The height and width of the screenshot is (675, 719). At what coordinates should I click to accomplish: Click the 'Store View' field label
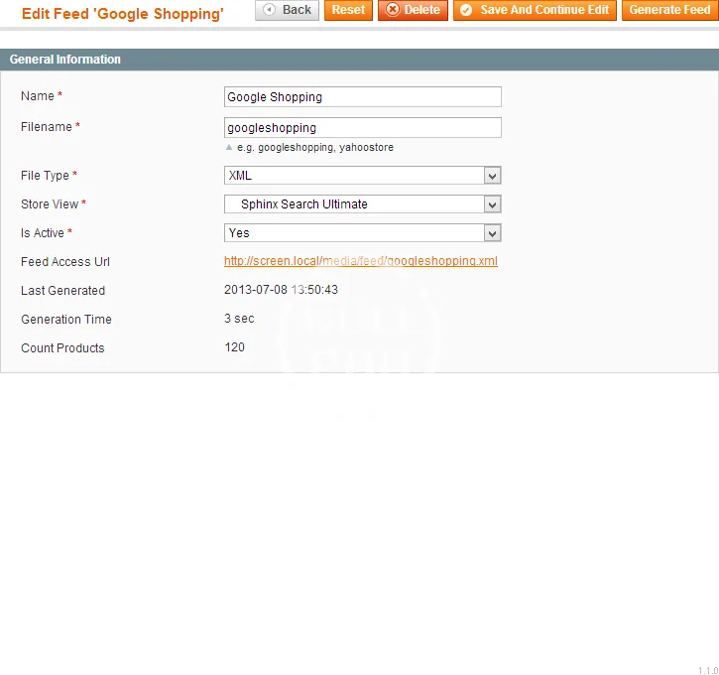click(50, 204)
